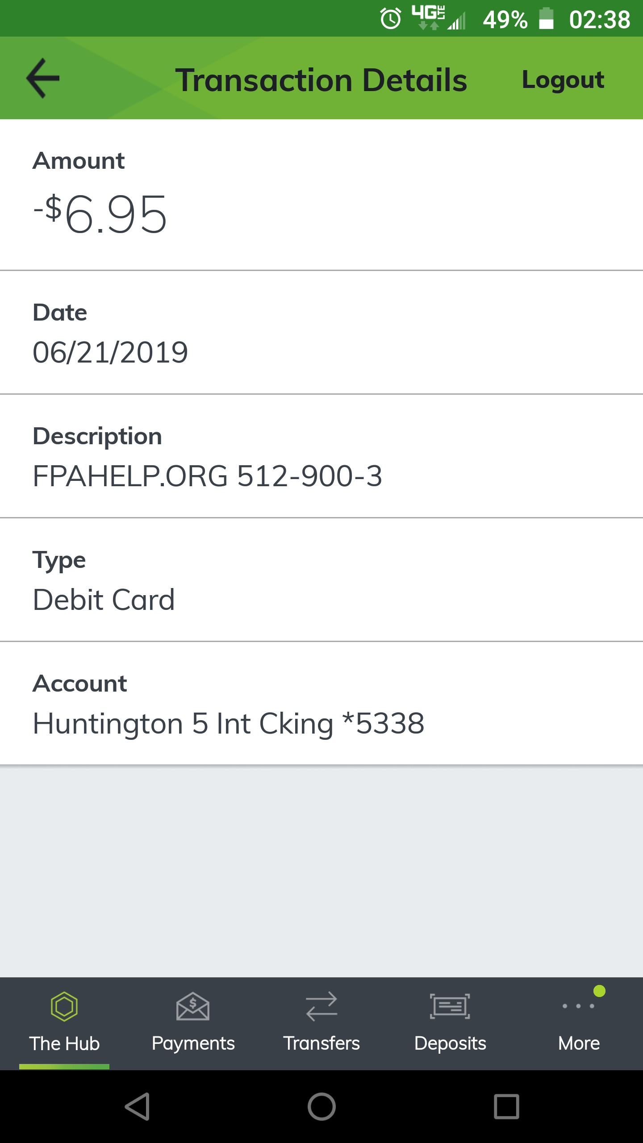Open the Deposits check icon
This screenshot has height=1143, width=643.
point(450,1006)
